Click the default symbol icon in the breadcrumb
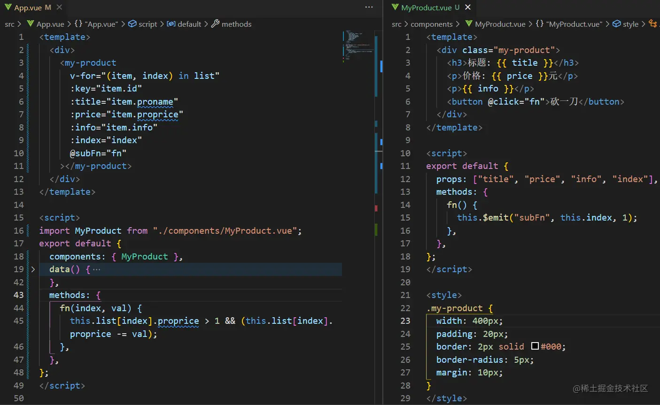Screen dimensions: 660x405 point(171,24)
